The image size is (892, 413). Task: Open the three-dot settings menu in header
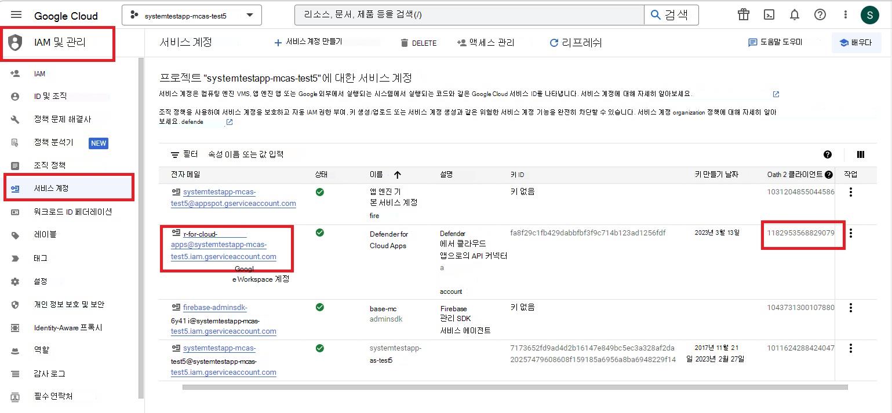tap(846, 15)
